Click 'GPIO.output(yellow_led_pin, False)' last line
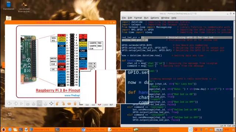 (156, 120)
